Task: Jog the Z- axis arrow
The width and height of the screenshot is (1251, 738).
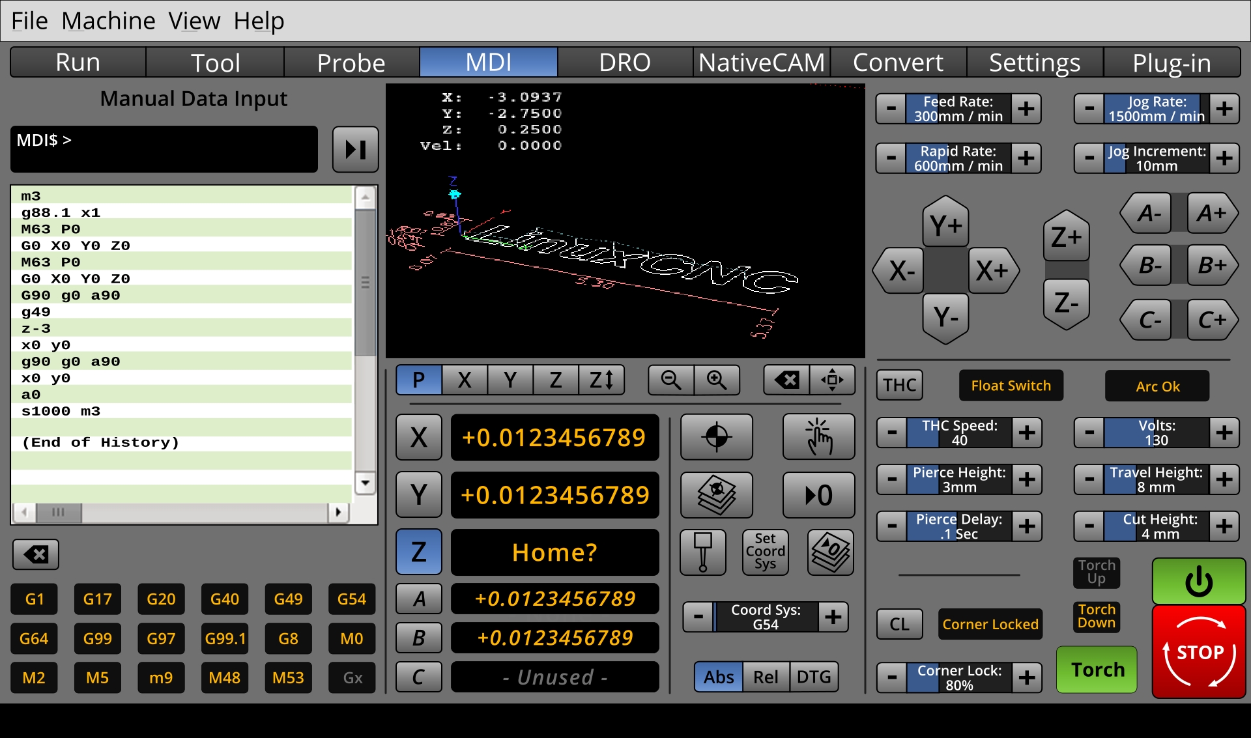Action: [1066, 304]
